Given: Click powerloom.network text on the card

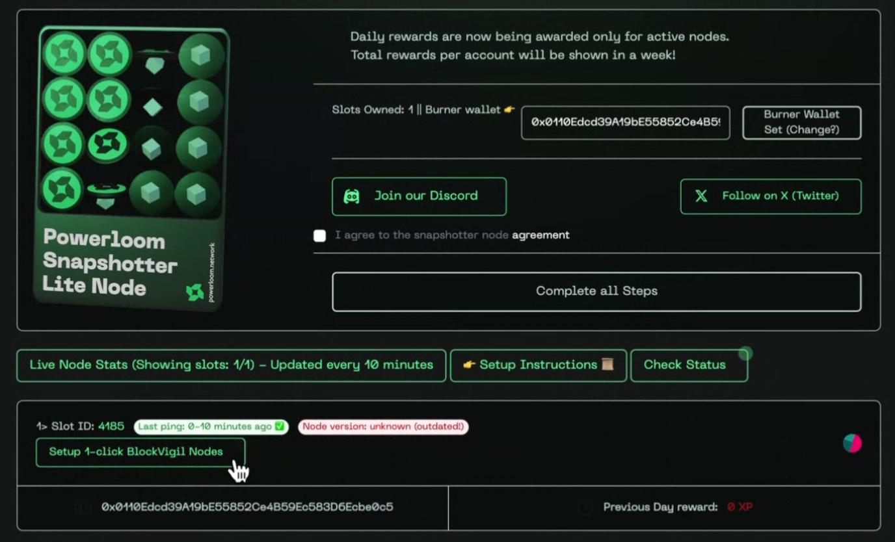Looking at the screenshot, I should tap(212, 272).
